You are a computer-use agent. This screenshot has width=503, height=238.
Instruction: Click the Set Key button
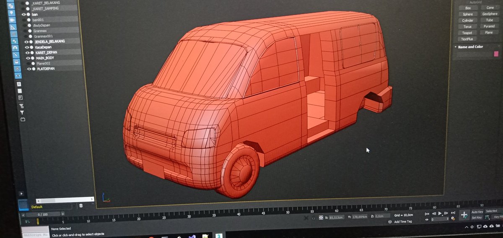(477, 217)
